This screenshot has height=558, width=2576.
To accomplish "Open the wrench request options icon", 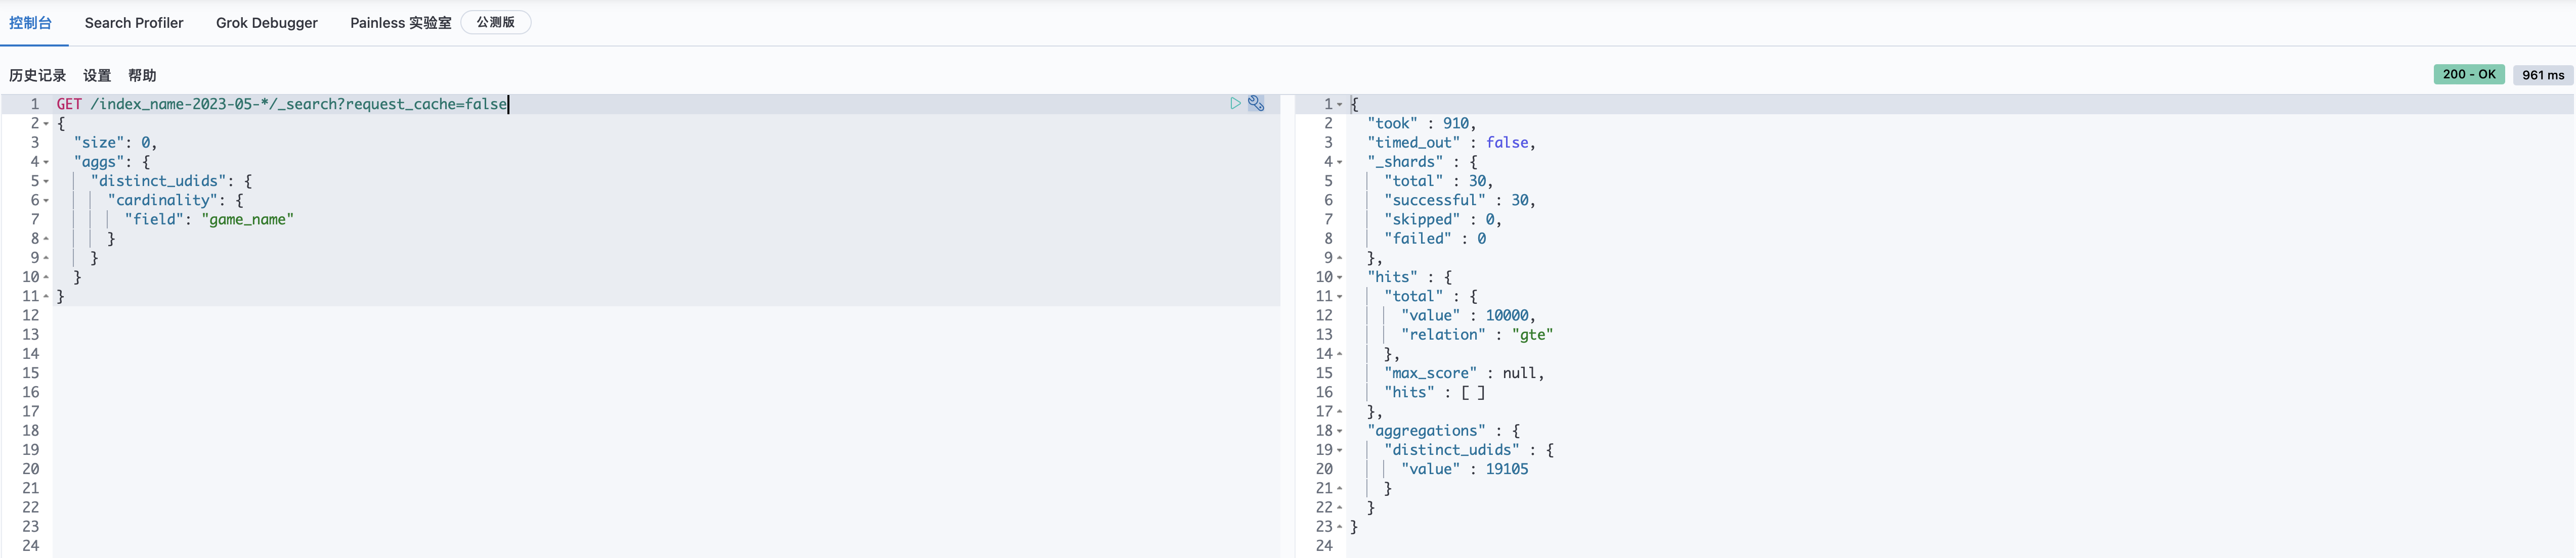I will click(x=1256, y=103).
